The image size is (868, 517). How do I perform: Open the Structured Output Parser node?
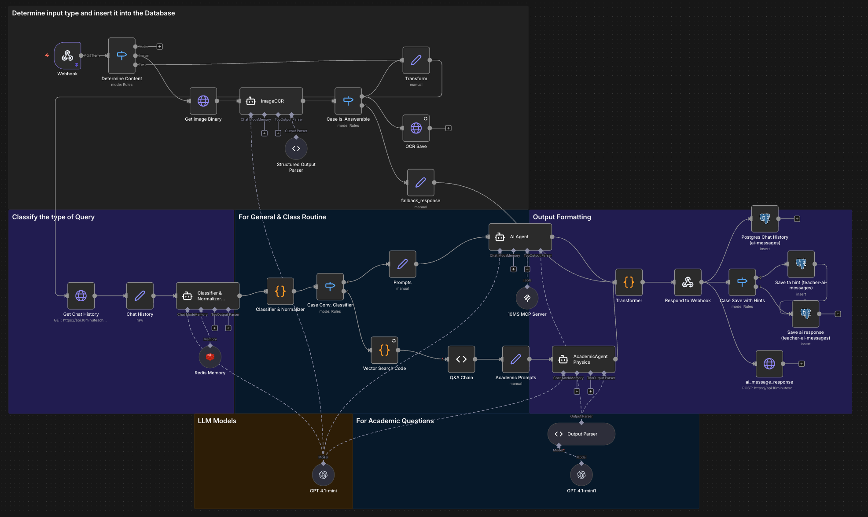(296, 149)
